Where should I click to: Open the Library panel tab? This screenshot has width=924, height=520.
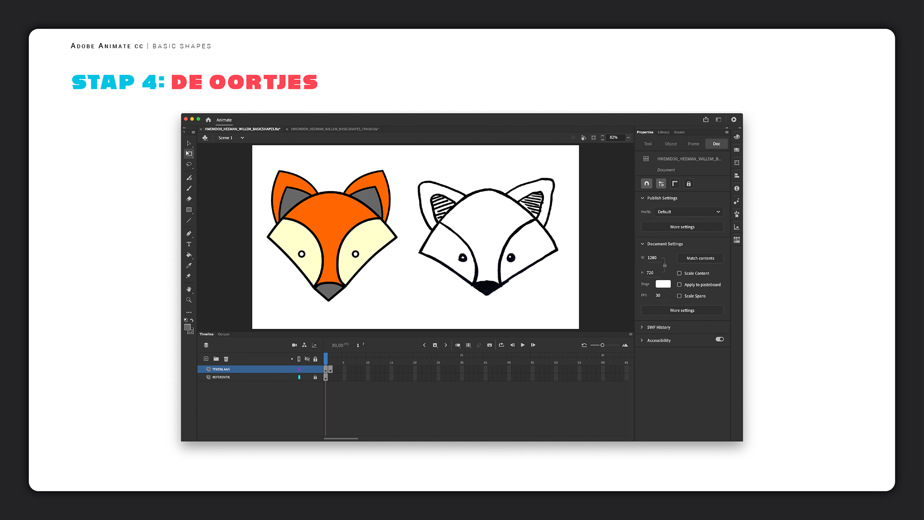point(663,132)
